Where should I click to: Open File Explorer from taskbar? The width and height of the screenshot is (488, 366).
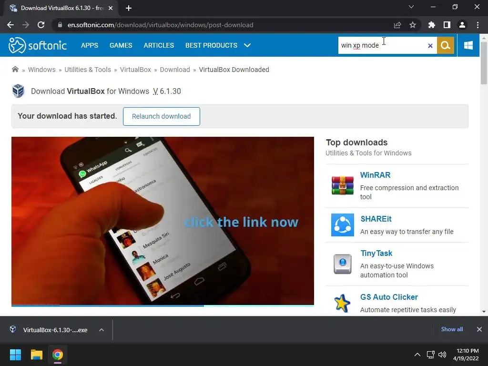(x=36, y=355)
